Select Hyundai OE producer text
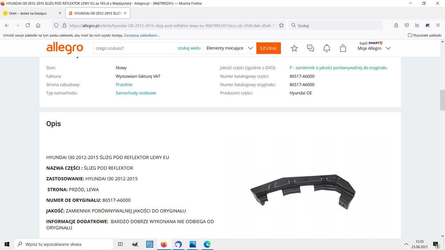The width and height of the screenshot is (445, 250). pyautogui.click(x=301, y=93)
